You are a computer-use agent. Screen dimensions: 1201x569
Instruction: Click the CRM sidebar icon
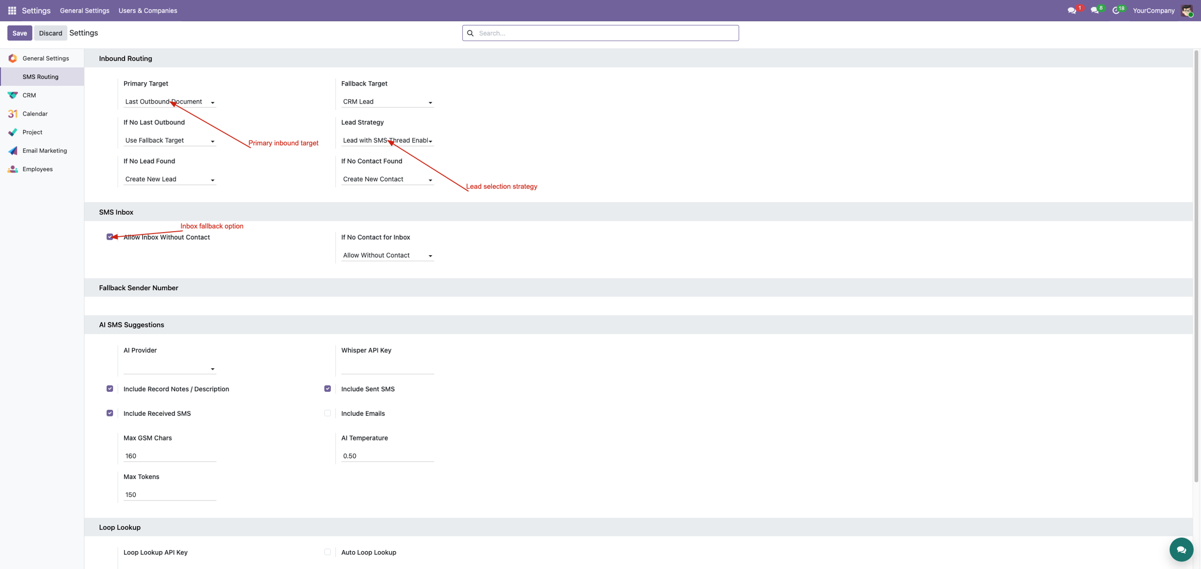13,95
